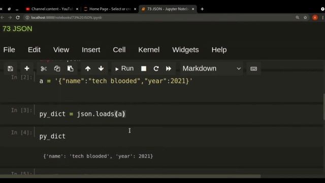This screenshot has height=183, width=325.
Task: Bookmark this page star icon
Action: [305, 18]
